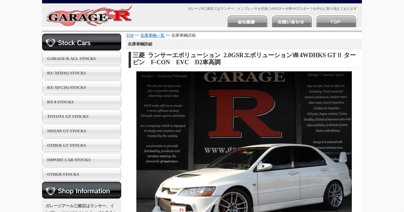Click the TOP breadcrumb link
This screenshot has width=404, height=212.
click(x=130, y=35)
